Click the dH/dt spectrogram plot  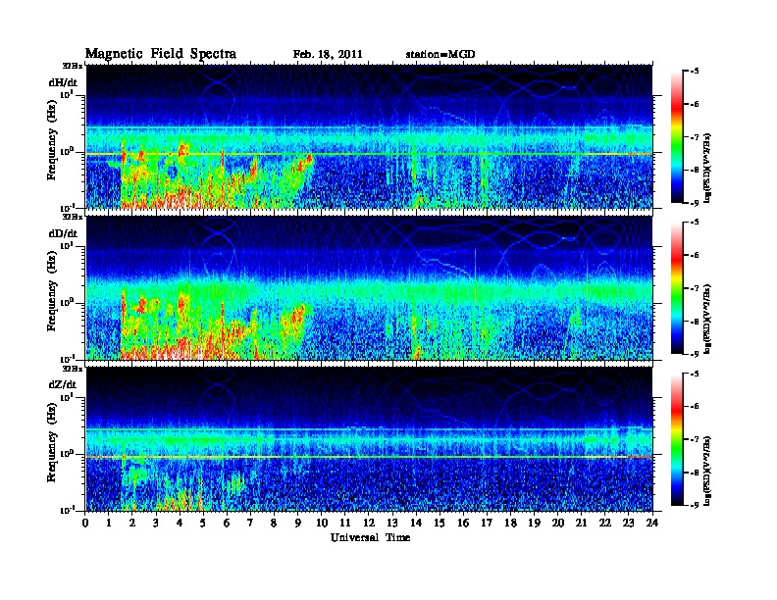(x=369, y=136)
